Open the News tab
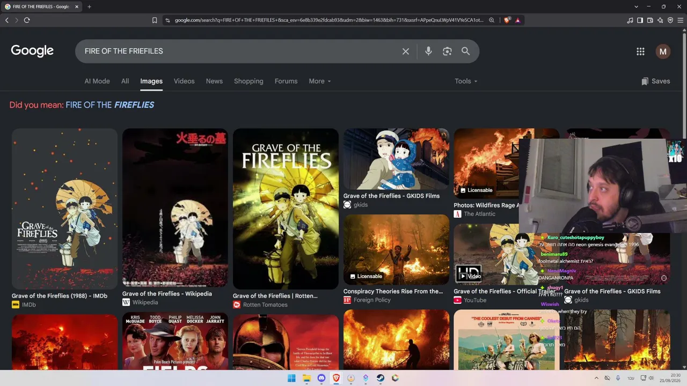This screenshot has height=386, width=687. [214, 81]
